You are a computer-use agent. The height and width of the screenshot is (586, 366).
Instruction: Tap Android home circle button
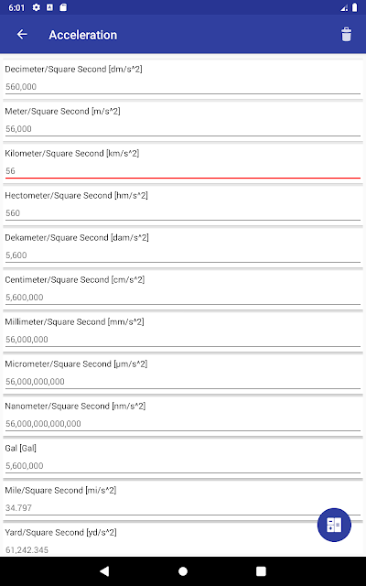[x=183, y=571]
